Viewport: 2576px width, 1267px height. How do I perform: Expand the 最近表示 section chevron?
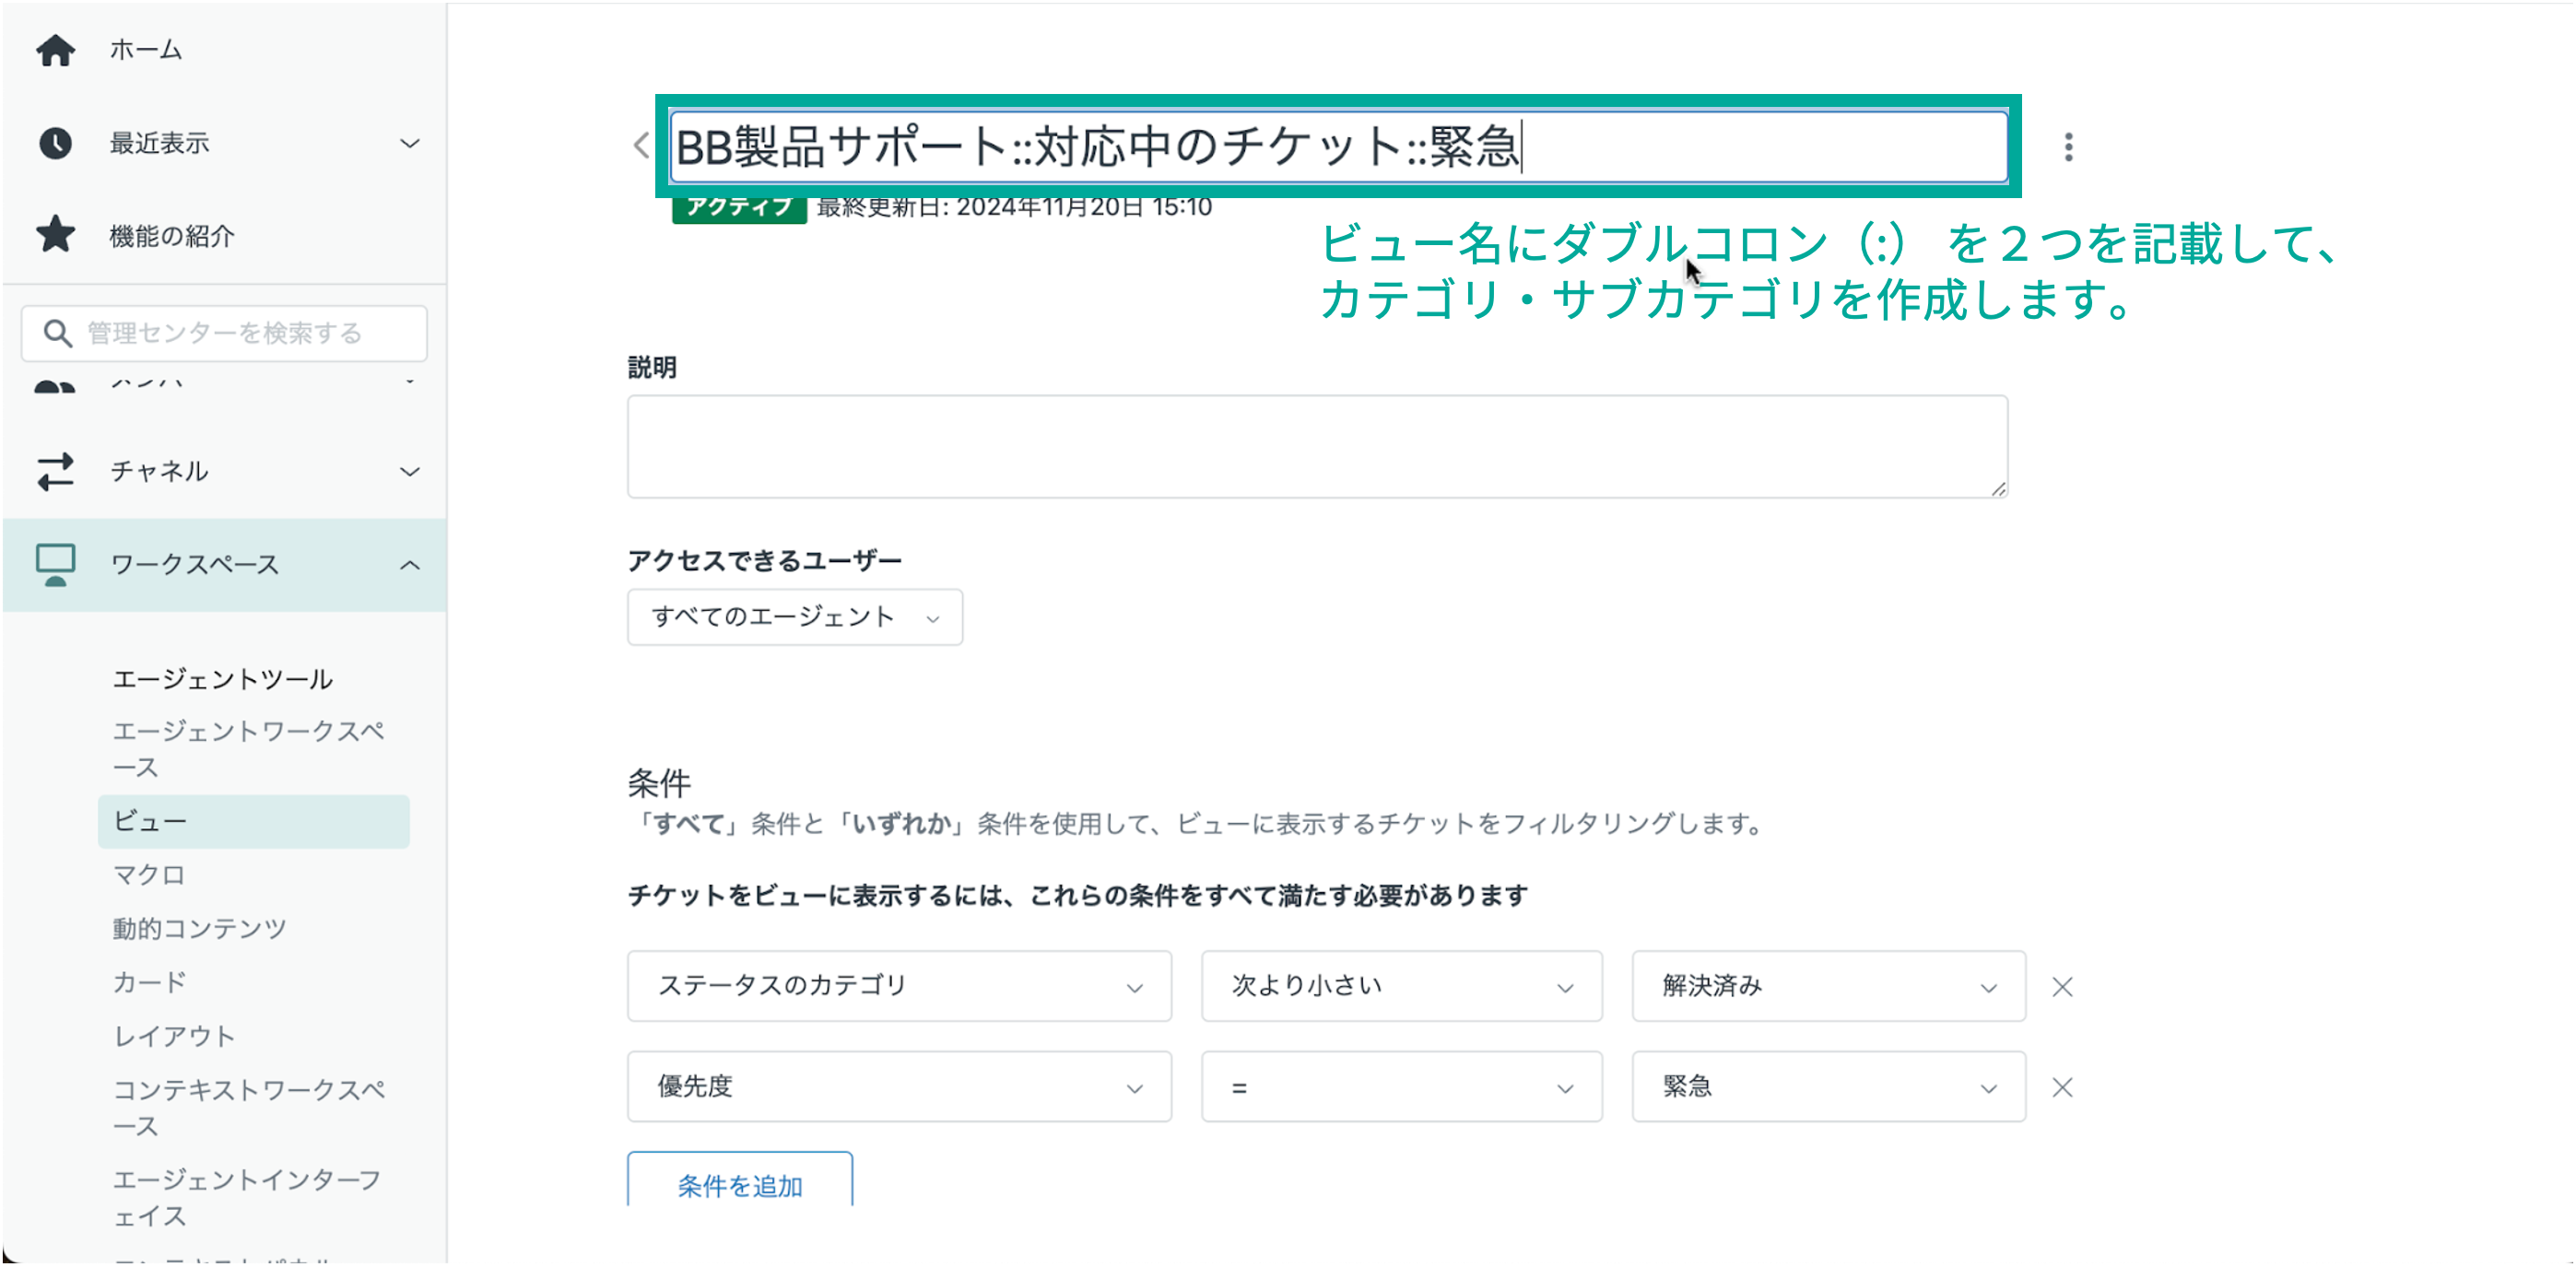(410, 143)
